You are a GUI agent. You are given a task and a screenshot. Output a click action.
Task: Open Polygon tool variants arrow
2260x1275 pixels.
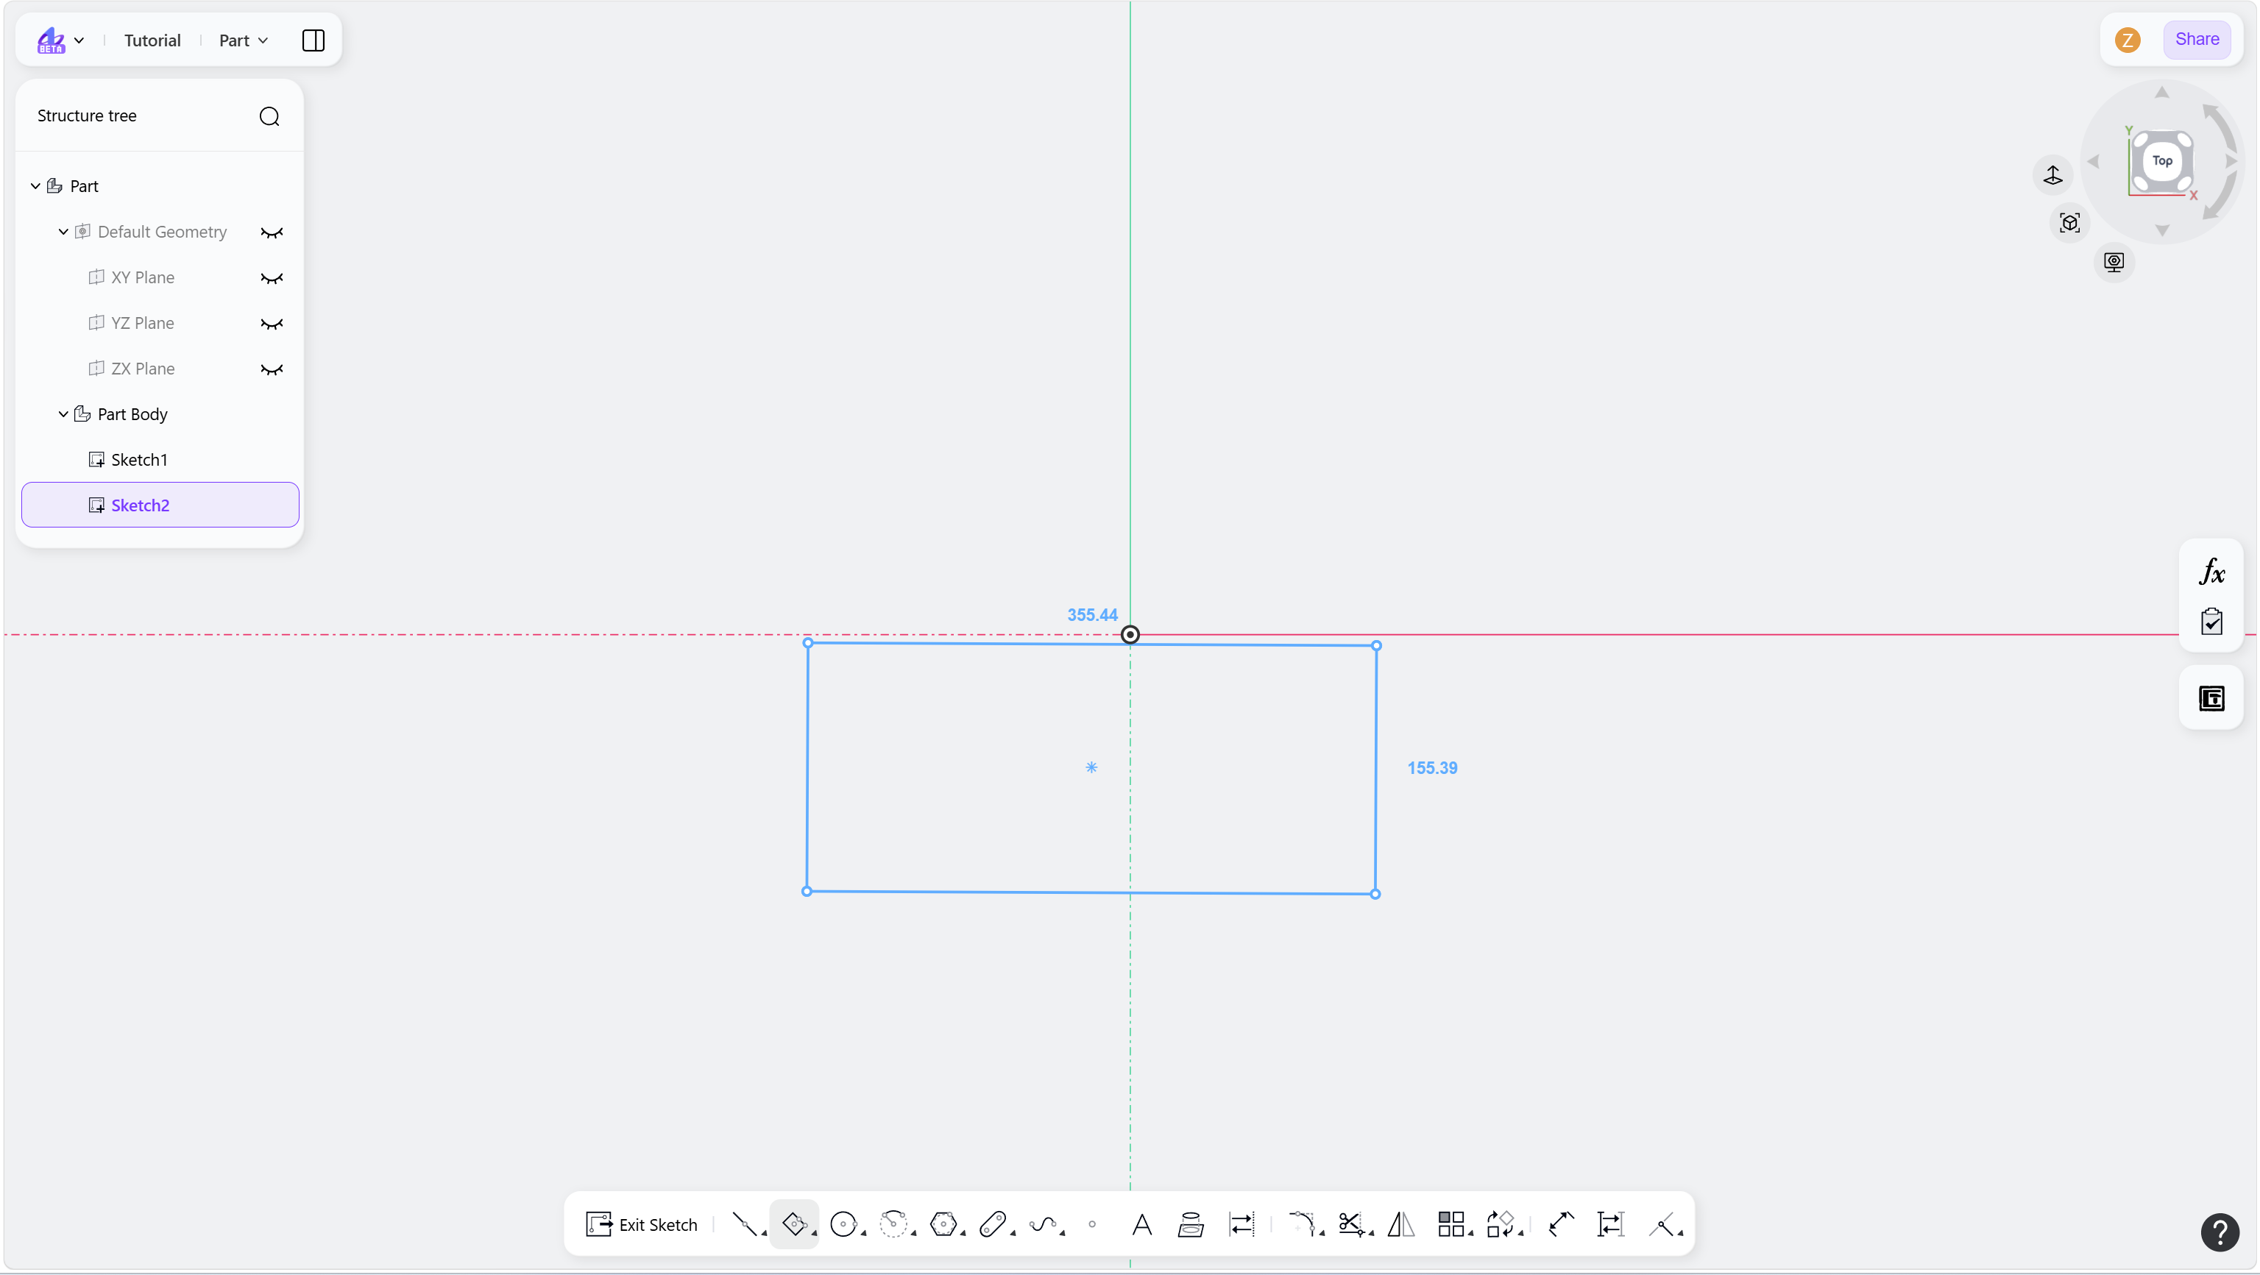pos(963,1234)
